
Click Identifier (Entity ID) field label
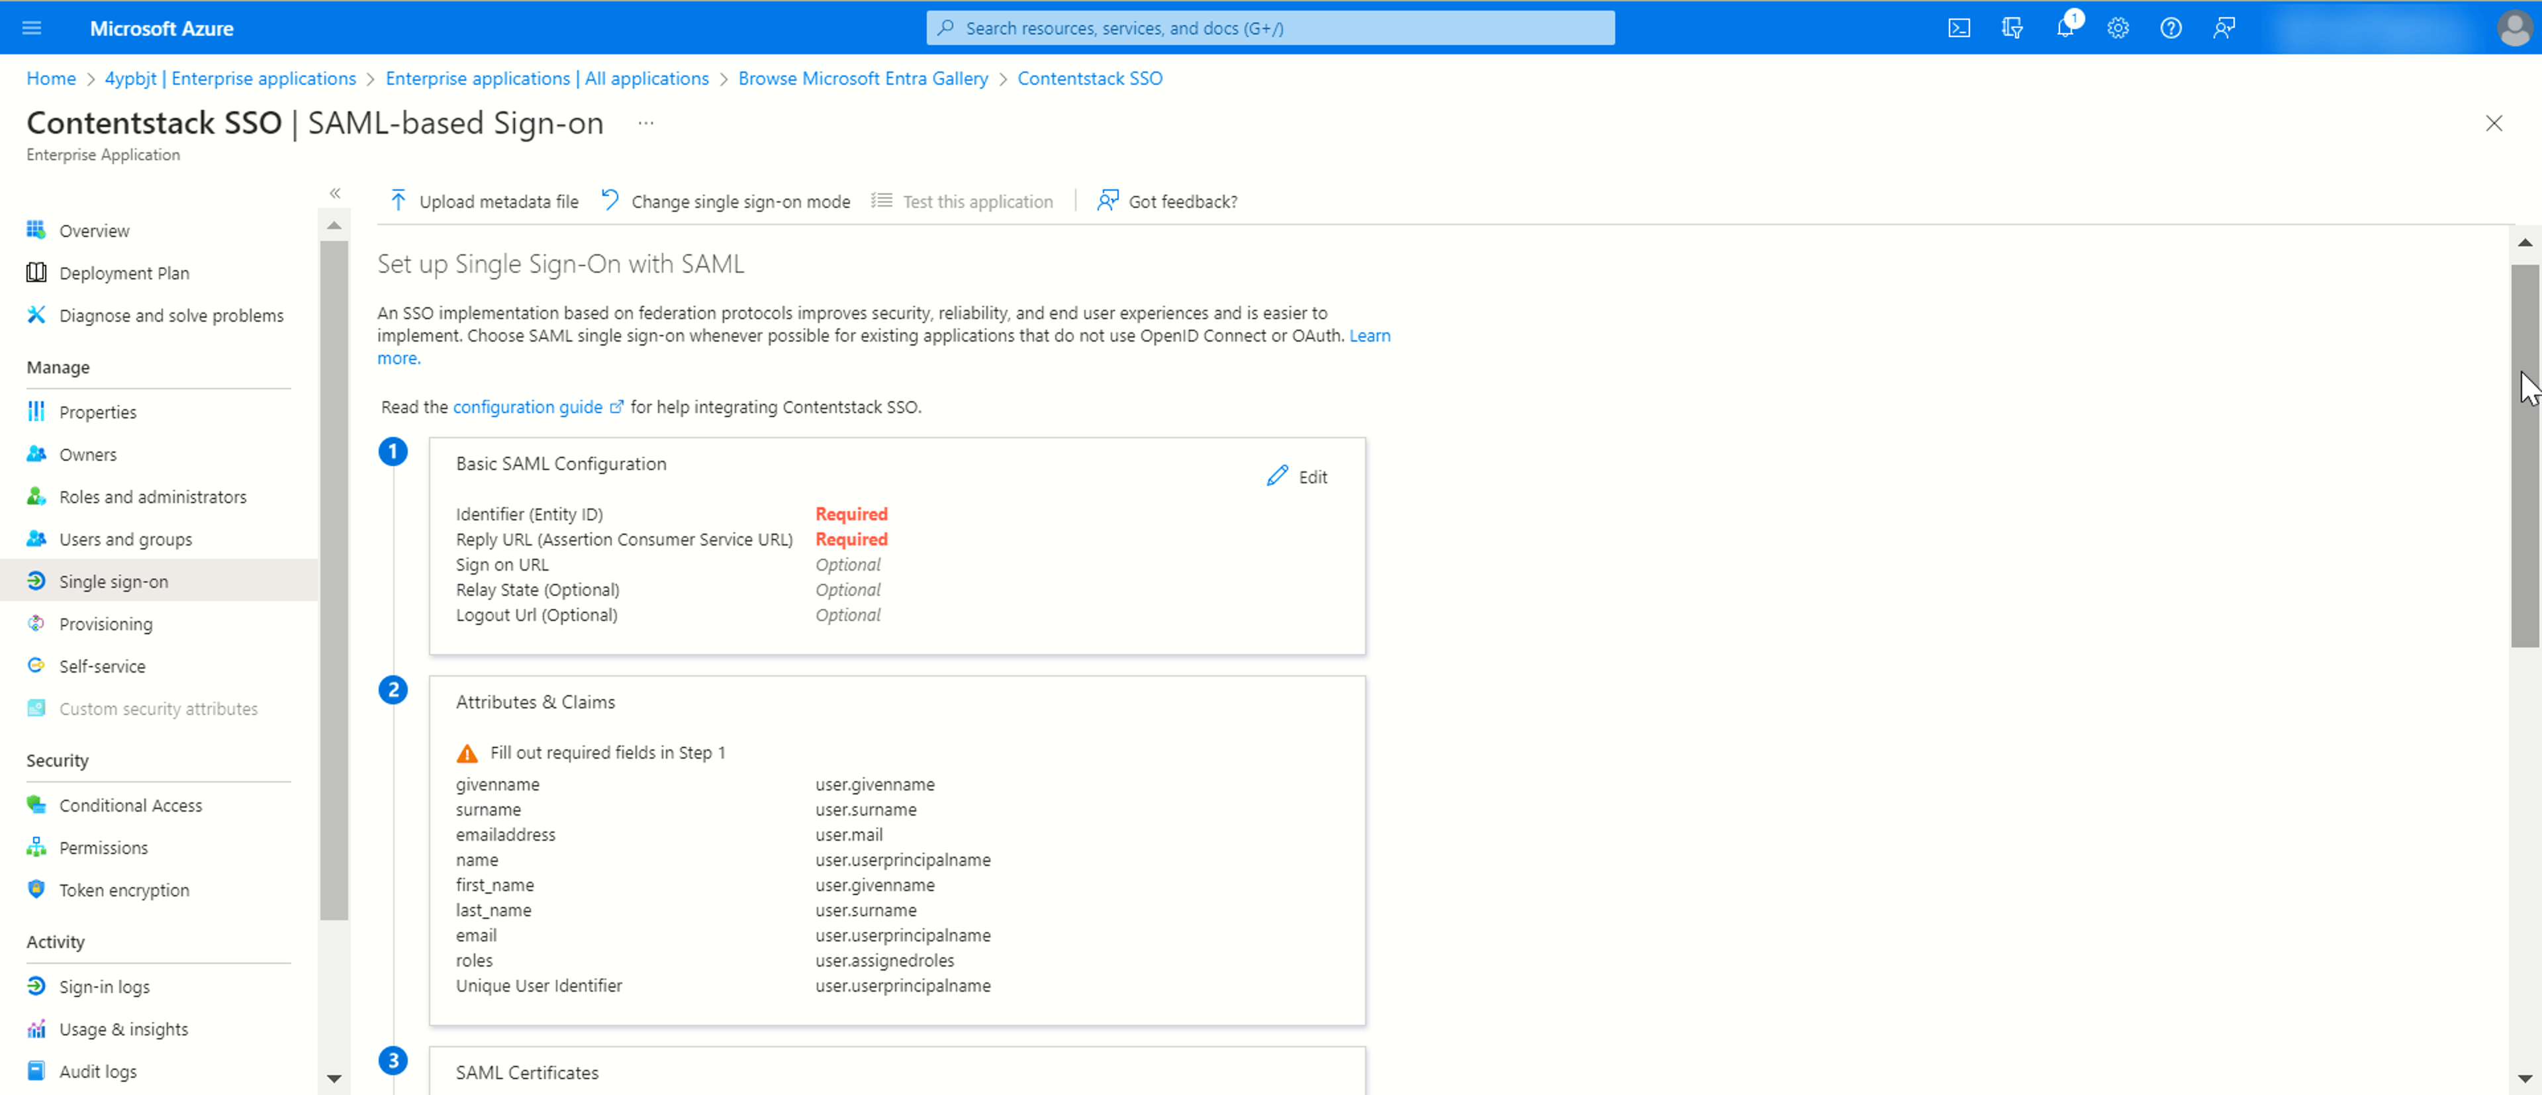(529, 514)
